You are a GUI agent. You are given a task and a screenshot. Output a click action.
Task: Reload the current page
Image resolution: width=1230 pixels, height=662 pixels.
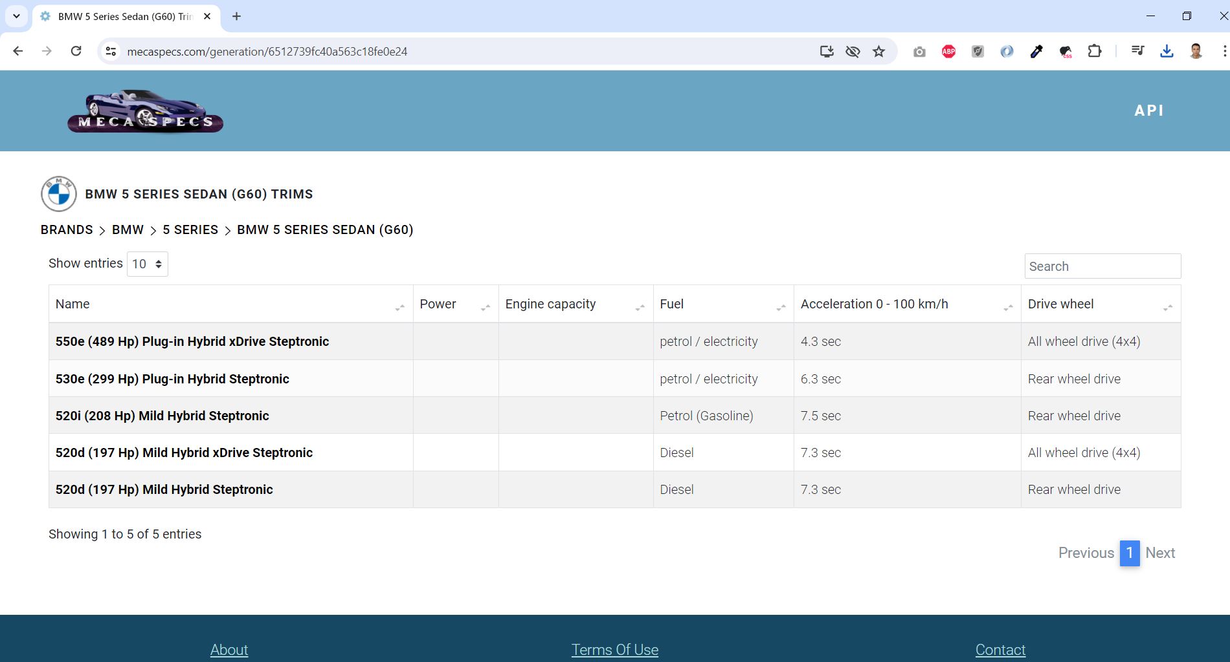76,51
